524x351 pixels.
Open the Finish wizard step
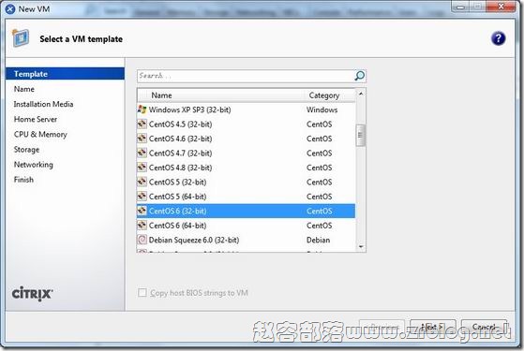[x=23, y=180]
